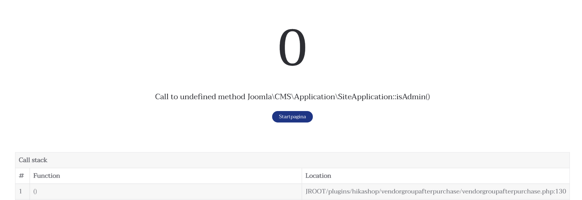Click the Location column header
582x200 pixels.
point(318,176)
